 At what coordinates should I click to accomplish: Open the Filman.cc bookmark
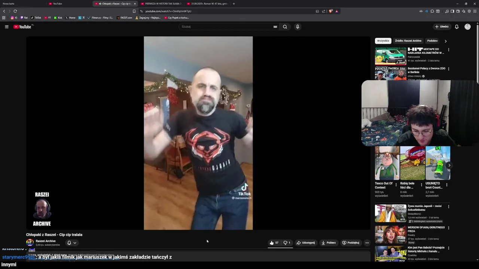pyautogui.click(x=100, y=18)
